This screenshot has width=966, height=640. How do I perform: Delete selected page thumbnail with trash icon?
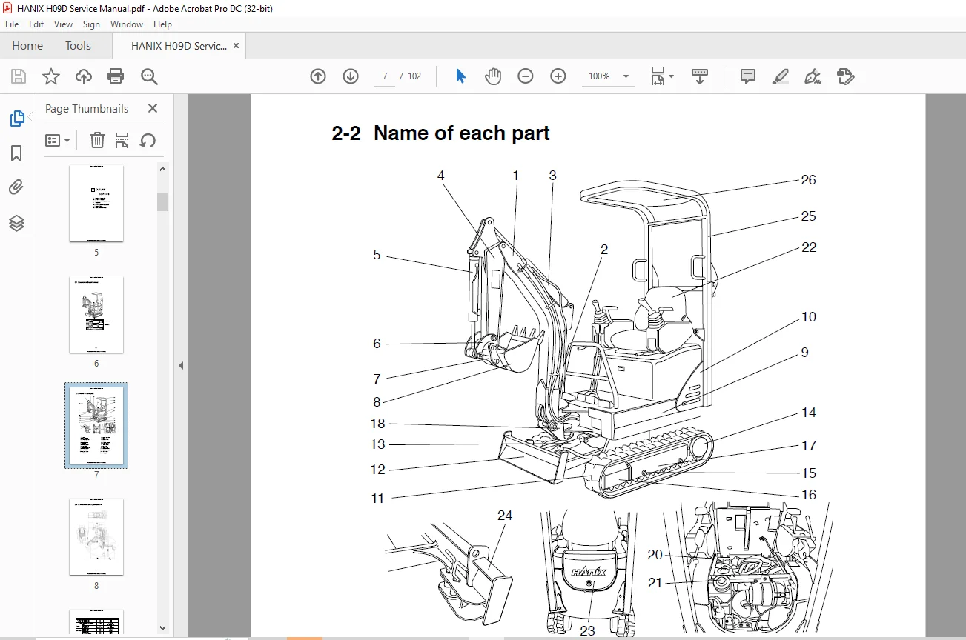click(x=97, y=140)
